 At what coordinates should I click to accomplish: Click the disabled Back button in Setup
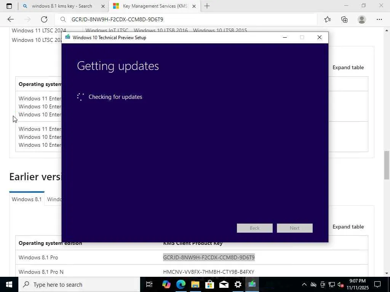coord(254,228)
